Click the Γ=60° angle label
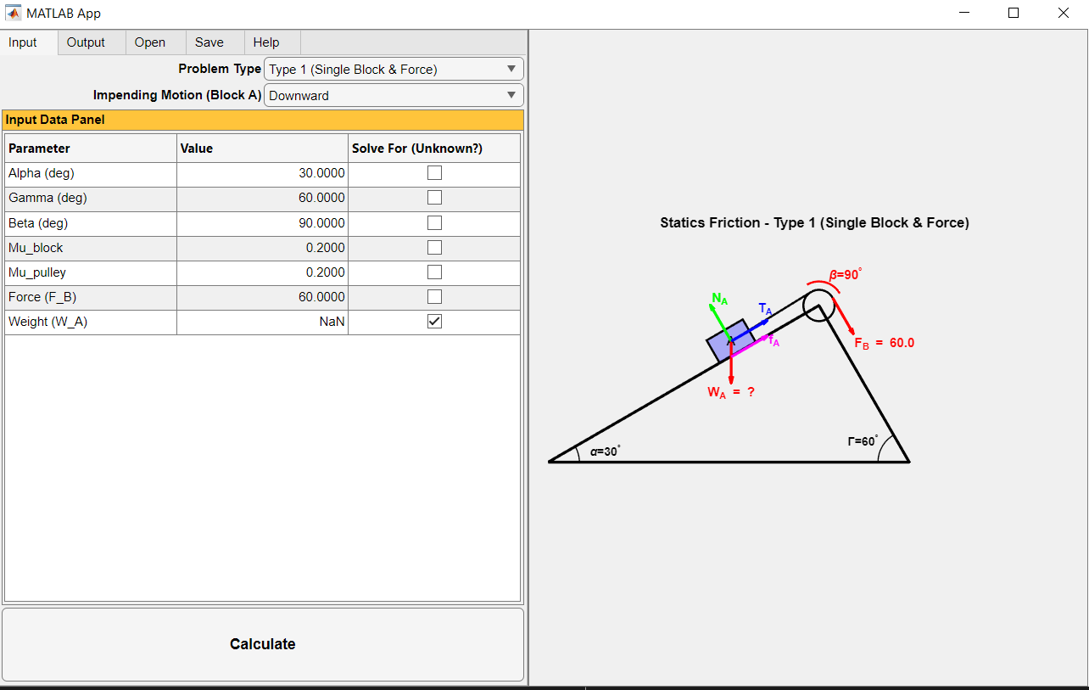 [x=863, y=441]
